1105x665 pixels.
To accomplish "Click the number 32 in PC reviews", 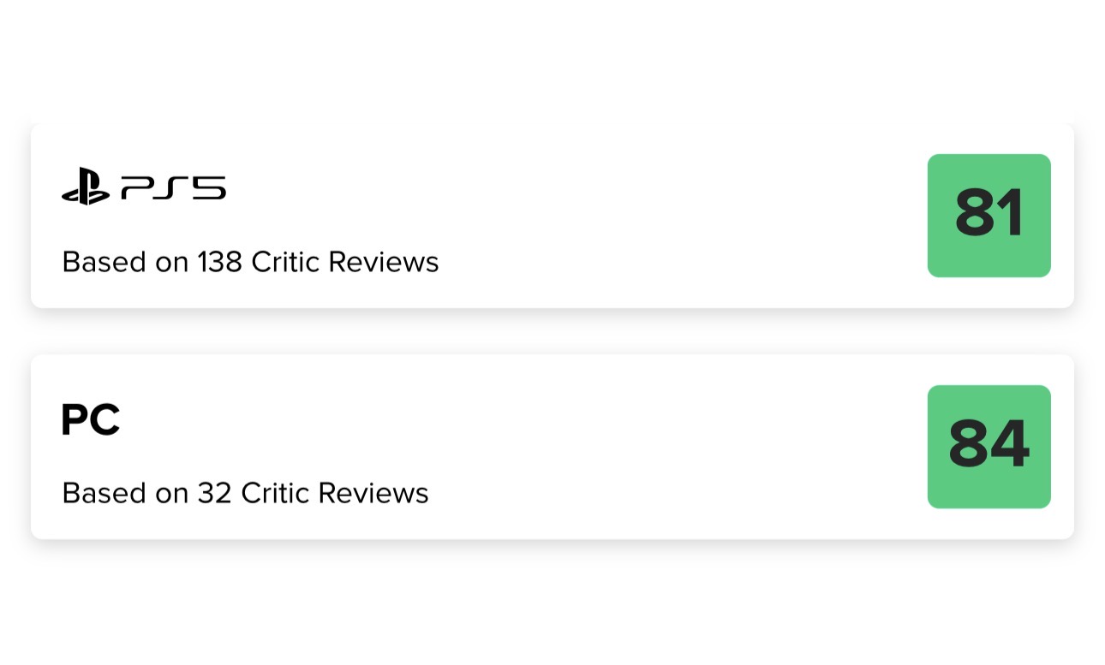I will [x=215, y=493].
